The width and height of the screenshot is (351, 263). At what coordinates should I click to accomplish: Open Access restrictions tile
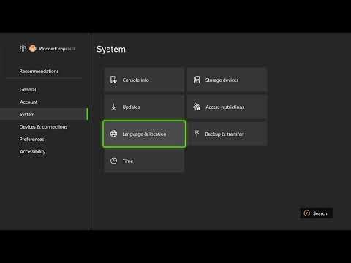click(227, 107)
